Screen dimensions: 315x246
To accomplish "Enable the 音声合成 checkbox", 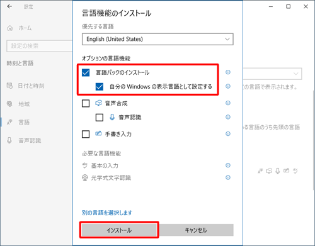I will click(x=86, y=103).
